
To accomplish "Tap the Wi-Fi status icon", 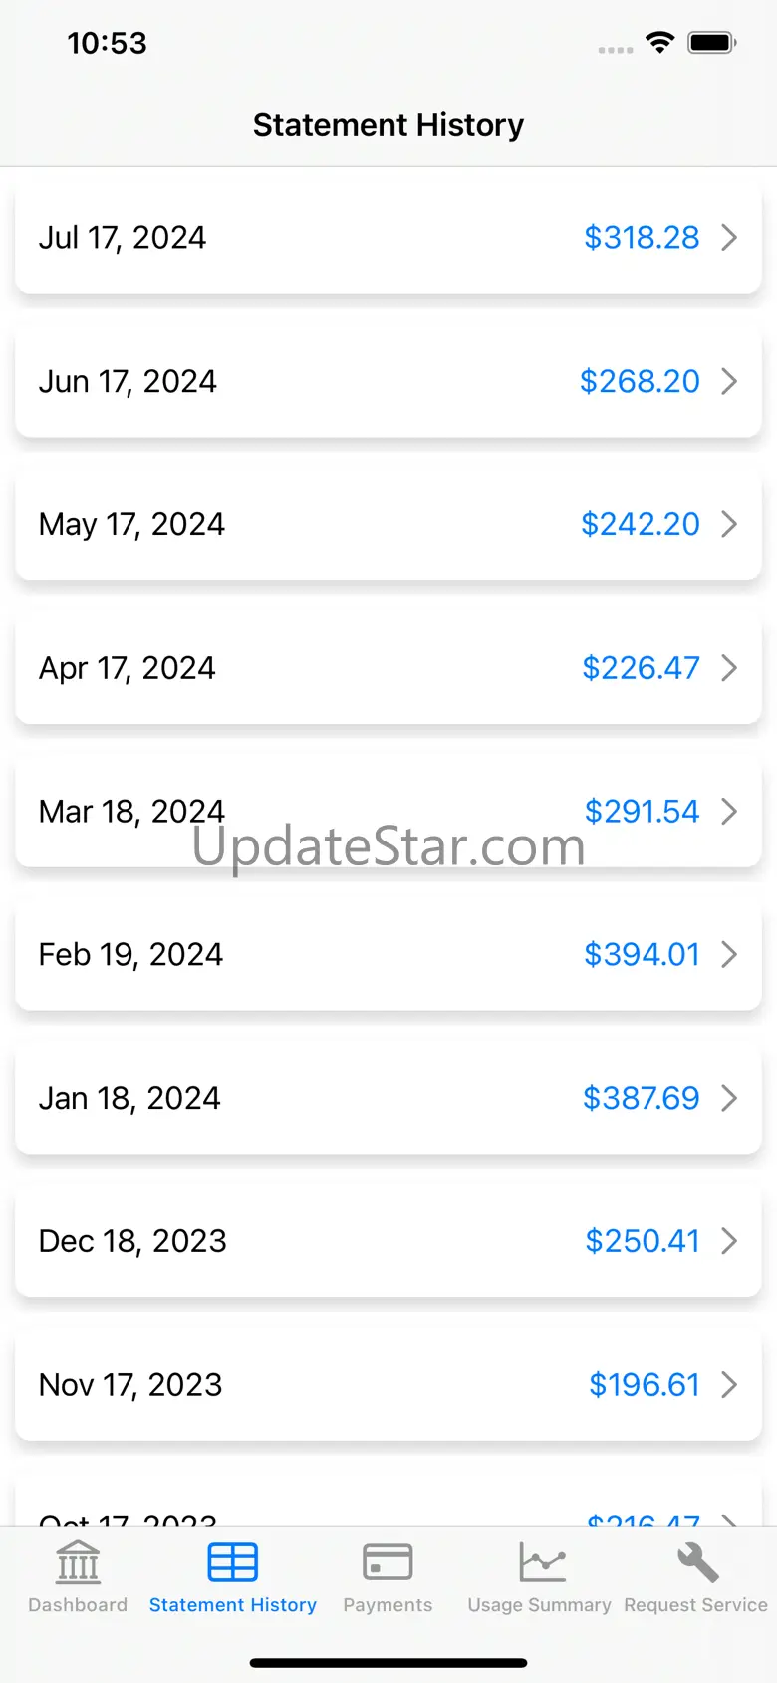I will tap(659, 42).
